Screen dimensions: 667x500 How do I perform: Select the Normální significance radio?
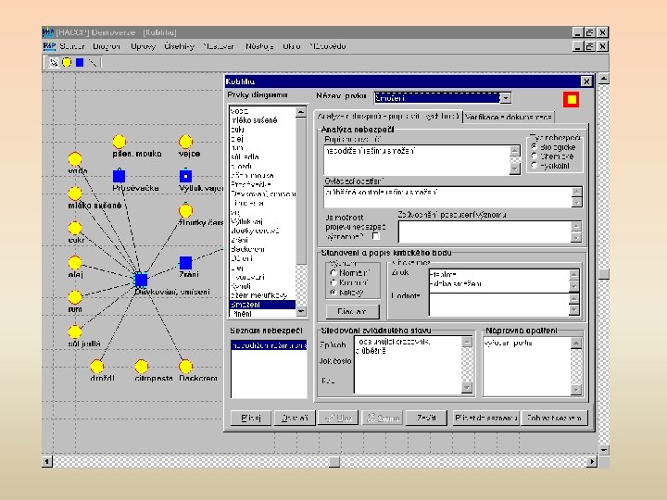[x=333, y=273]
